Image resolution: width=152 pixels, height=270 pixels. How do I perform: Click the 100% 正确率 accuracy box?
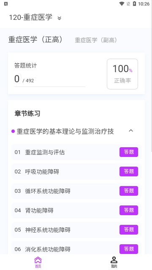click(x=122, y=74)
